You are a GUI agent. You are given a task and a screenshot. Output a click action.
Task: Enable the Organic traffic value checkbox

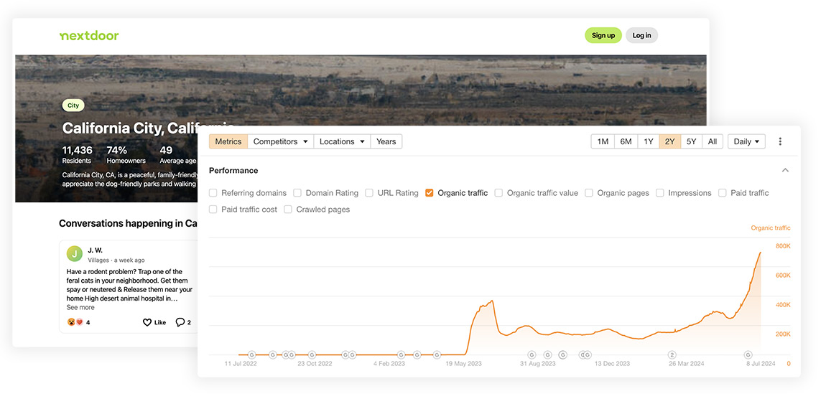pos(498,193)
